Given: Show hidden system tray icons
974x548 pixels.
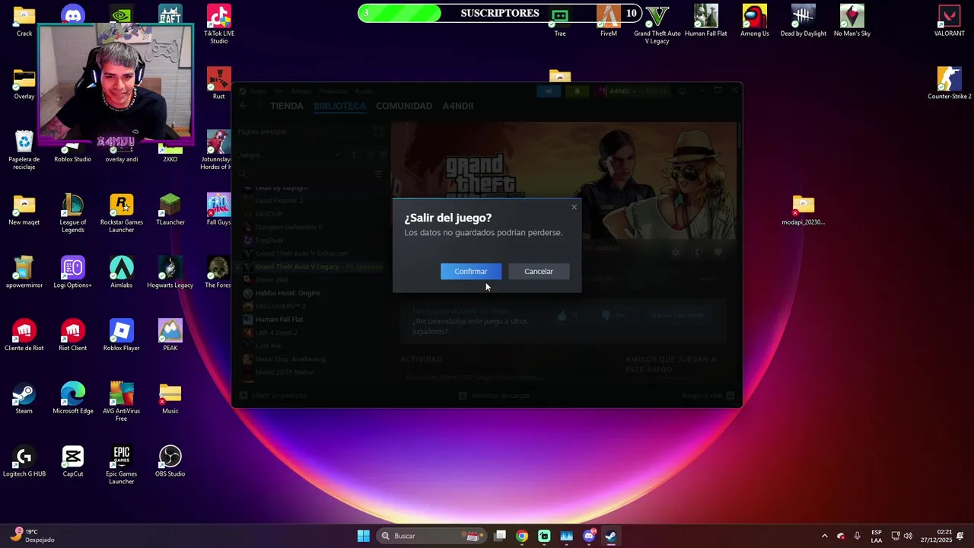Looking at the screenshot, I should (824, 536).
